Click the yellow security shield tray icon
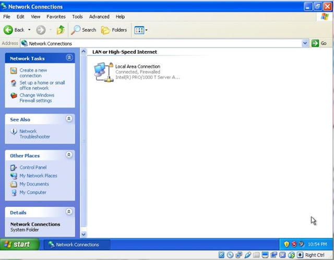The height and width of the screenshot is (260, 334). pos(287,244)
